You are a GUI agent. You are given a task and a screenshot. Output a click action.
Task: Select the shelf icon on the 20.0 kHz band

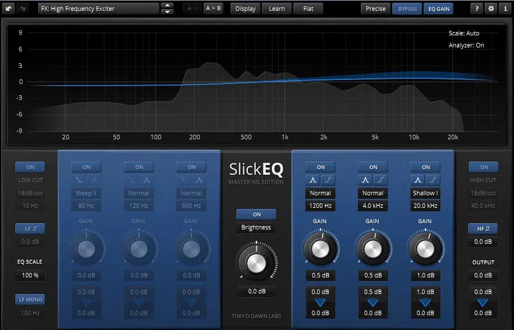pyautogui.click(x=432, y=180)
